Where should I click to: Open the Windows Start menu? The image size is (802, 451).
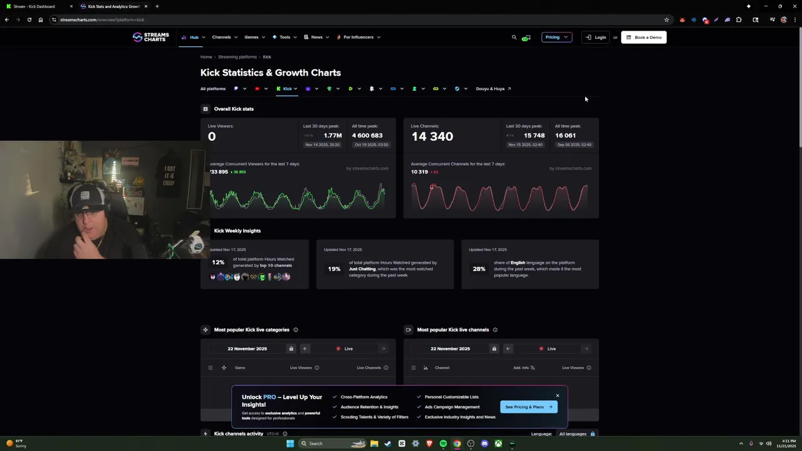click(290, 443)
